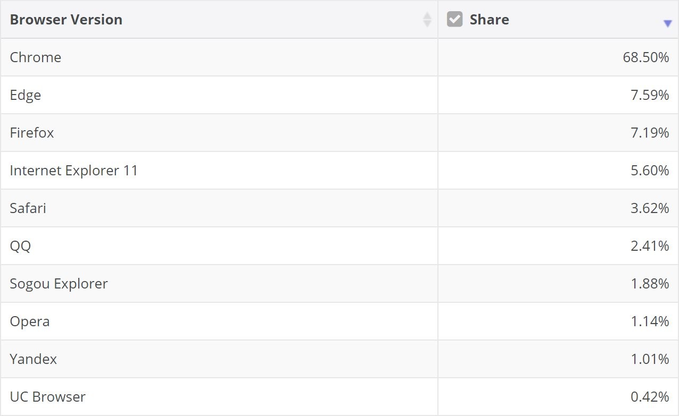This screenshot has height=416, width=679.
Task: Toggle the Share column checkbox
Action: tap(454, 20)
